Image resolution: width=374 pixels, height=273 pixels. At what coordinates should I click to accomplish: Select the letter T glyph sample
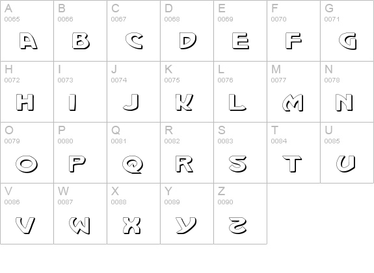click(x=292, y=164)
